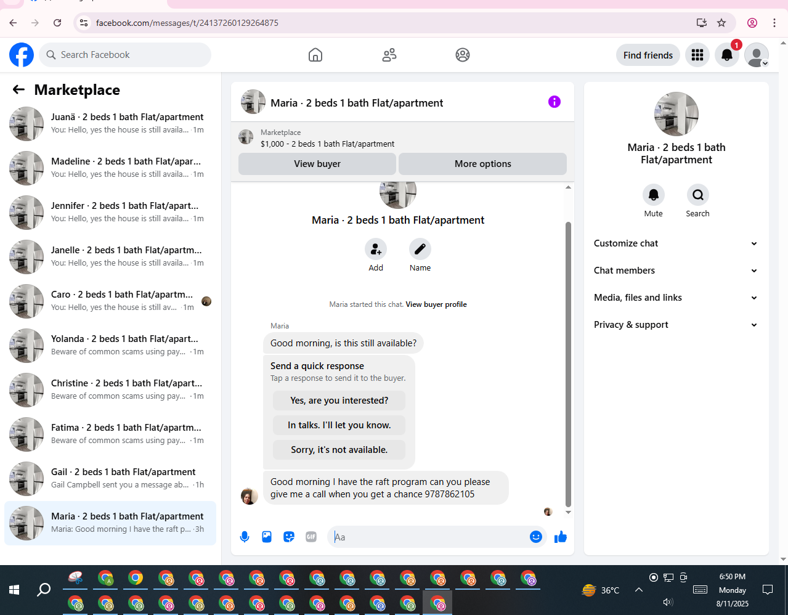The image size is (788, 615).
Task: Focus the Search Facebook field
Action: pyautogui.click(x=125, y=55)
